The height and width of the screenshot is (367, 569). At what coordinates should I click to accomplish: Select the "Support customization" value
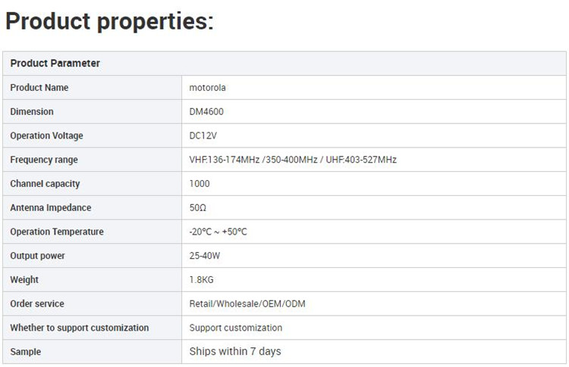[x=236, y=328]
